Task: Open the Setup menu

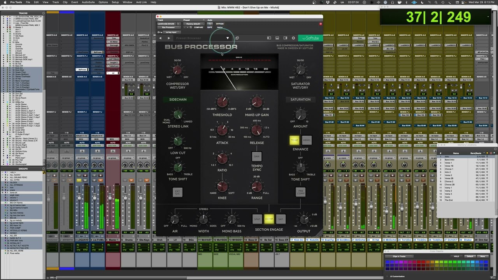Action: 115,2
